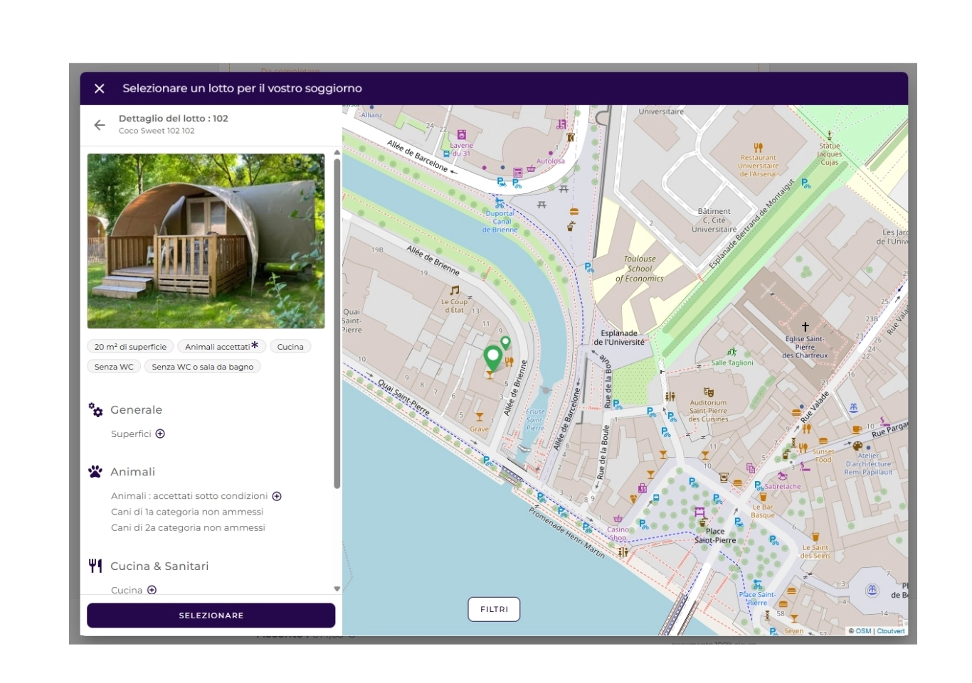Screen dimensions: 972x683
Task: Click 'Cani di 2a categoria non ammessi' text
Action: pos(188,527)
